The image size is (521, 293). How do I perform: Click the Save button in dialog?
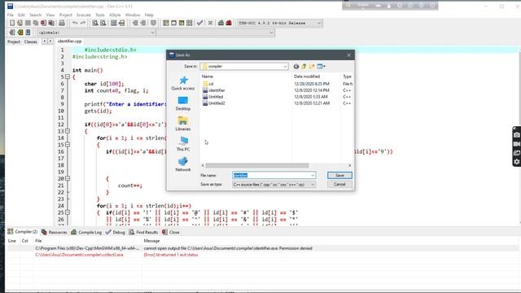(x=339, y=175)
